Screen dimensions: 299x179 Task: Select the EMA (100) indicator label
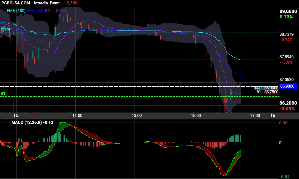click(16, 11)
